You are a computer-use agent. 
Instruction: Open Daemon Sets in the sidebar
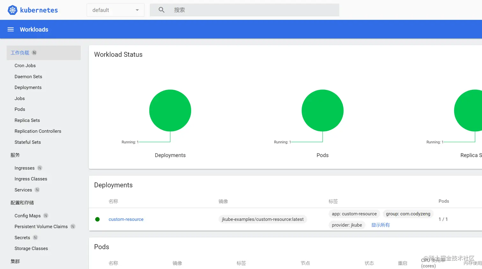point(28,76)
